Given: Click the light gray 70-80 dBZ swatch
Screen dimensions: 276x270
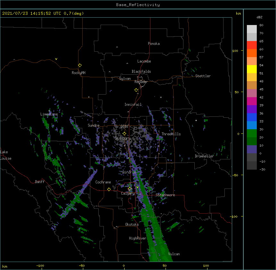Looking at the screenshot, I should [252, 29].
